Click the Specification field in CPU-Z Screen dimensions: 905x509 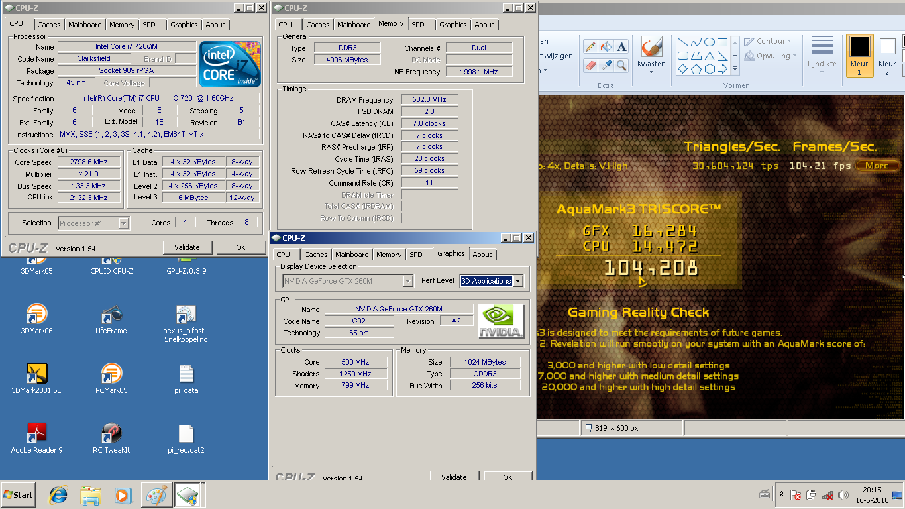click(158, 99)
